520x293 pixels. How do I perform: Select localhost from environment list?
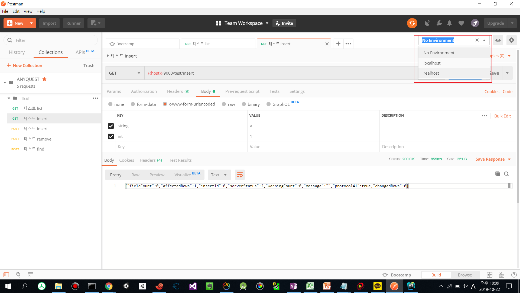(x=432, y=63)
